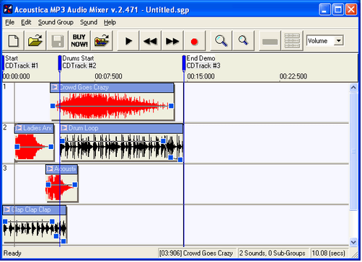Image resolution: width=362 pixels, height=262 pixels.
Task: Click the Ladies And clip title bar
Action: tap(34, 128)
